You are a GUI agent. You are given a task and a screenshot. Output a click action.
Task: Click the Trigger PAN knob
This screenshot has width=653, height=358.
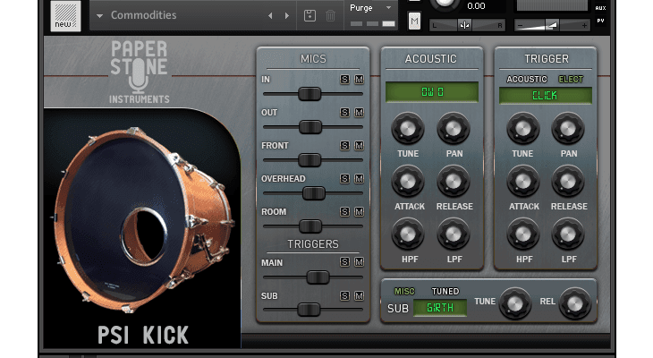pyautogui.click(x=569, y=130)
